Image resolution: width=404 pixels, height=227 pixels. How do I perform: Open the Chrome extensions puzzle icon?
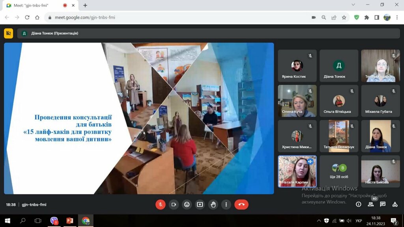367,17
